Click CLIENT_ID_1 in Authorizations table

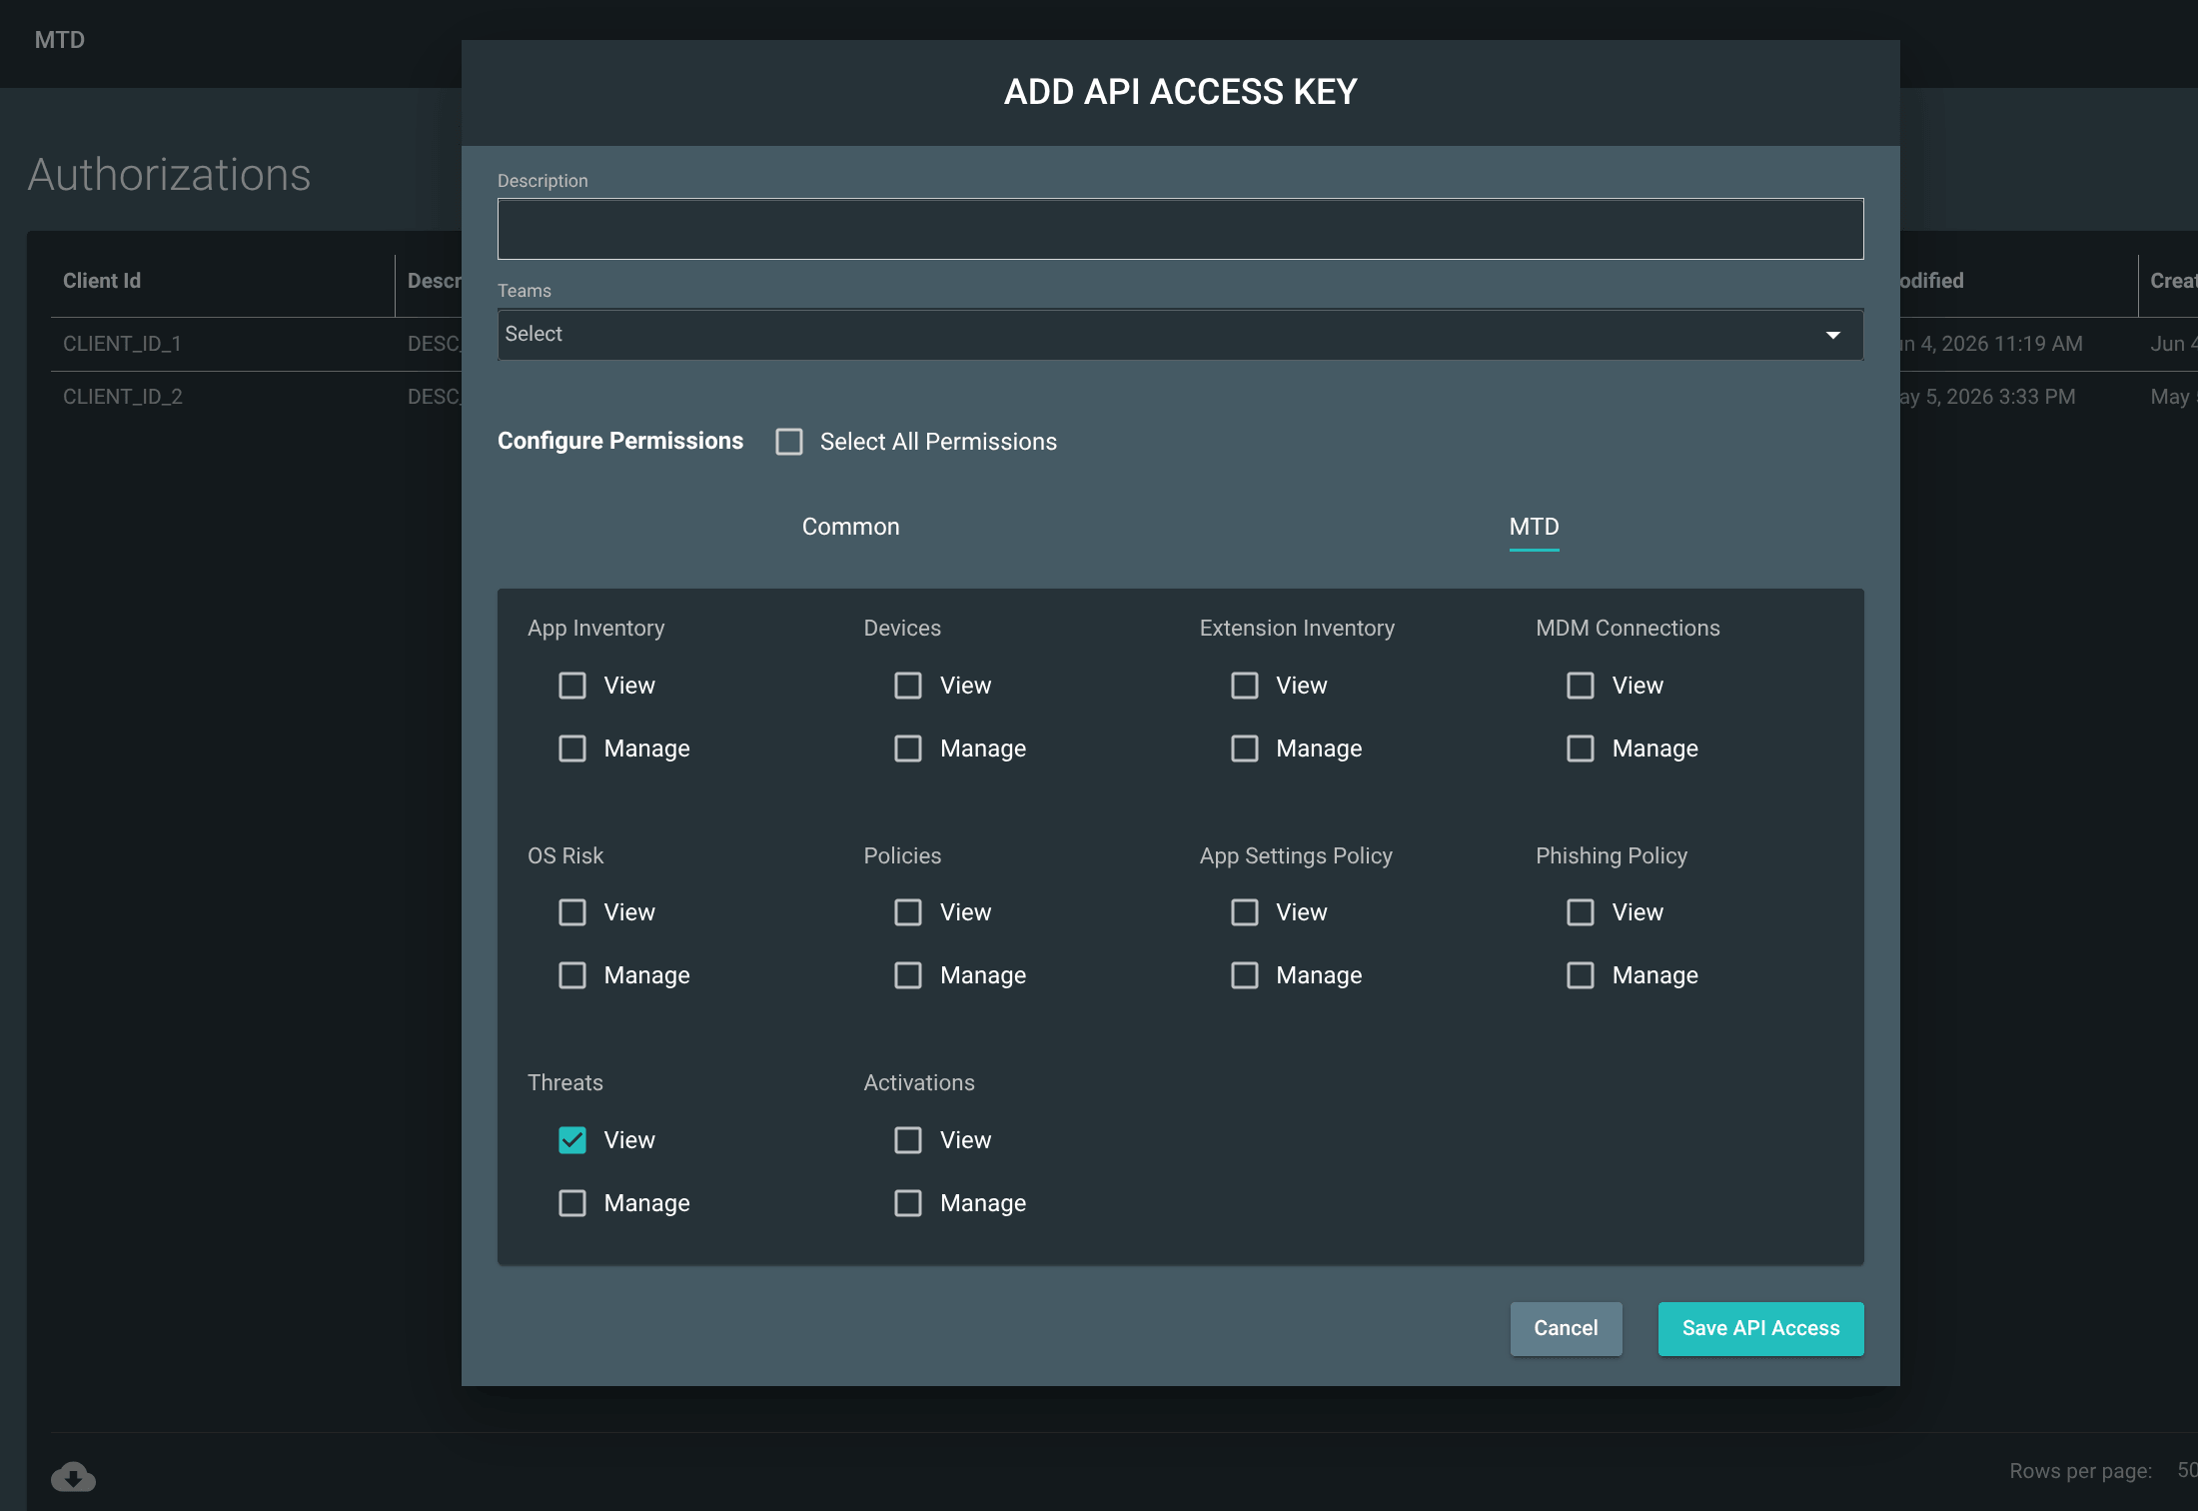(x=122, y=344)
